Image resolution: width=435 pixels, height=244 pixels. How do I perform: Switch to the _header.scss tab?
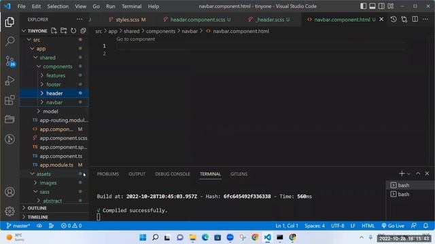click(x=270, y=20)
